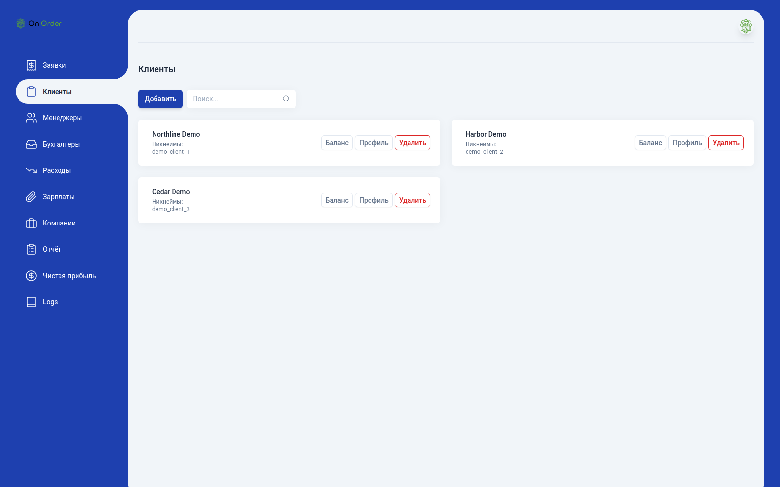Open the user avatar at top right
This screenshot has width=780, height=487.
[745, 26]
